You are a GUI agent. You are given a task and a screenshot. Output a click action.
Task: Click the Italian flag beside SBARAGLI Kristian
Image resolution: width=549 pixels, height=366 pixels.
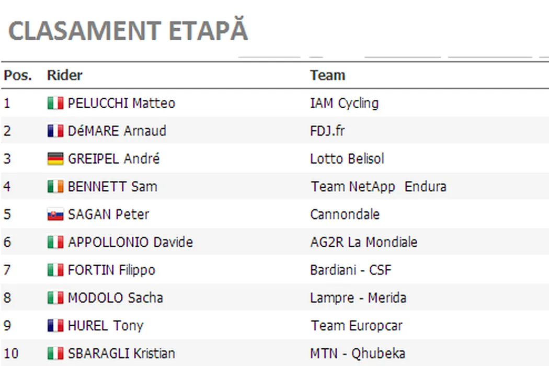click(55, 353)
